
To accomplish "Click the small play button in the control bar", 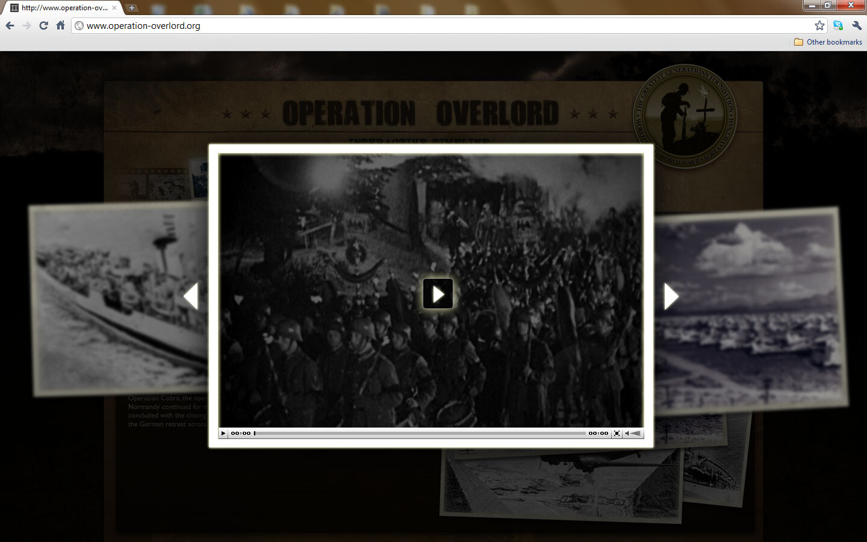I will click(223, 433).
